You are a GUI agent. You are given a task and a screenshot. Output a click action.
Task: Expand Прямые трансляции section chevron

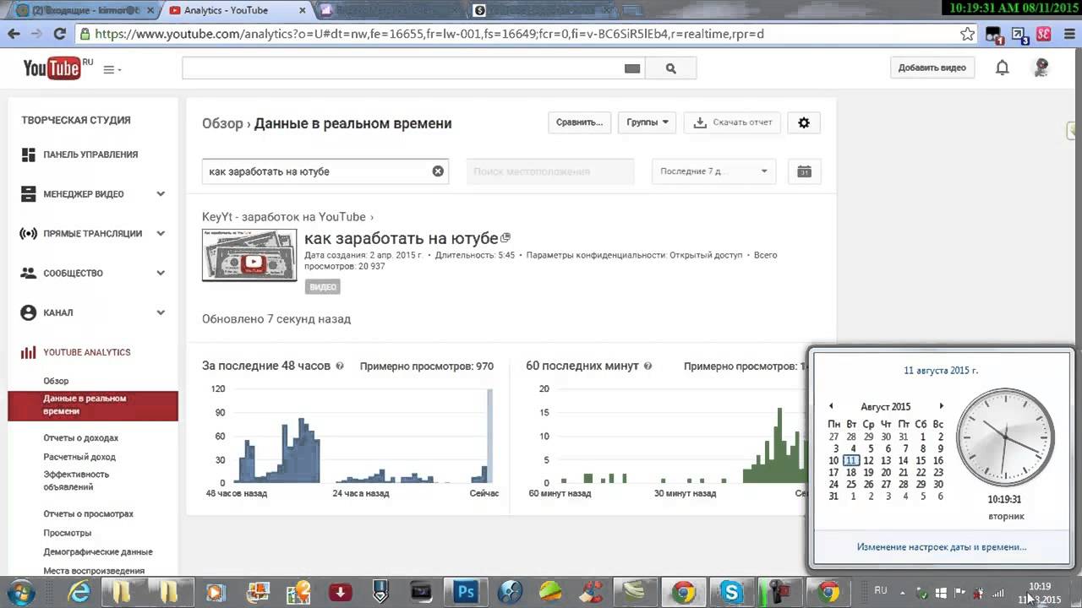pyautogui.click(x=161, y=234)
